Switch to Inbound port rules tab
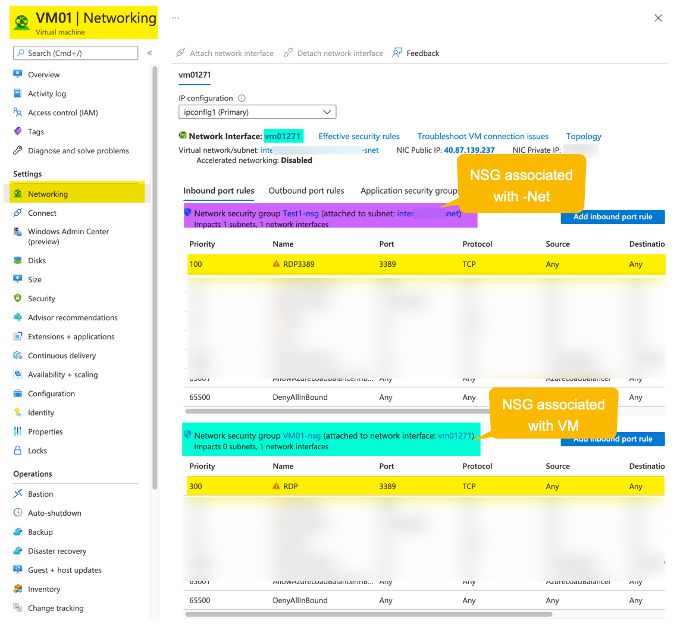The width and height of the screenshot is (677, 624). point(218,191)
